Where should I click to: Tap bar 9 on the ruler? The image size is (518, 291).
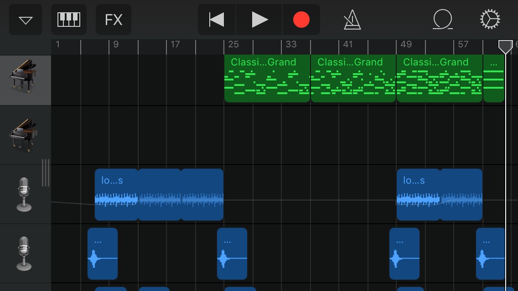pos(116,45)
